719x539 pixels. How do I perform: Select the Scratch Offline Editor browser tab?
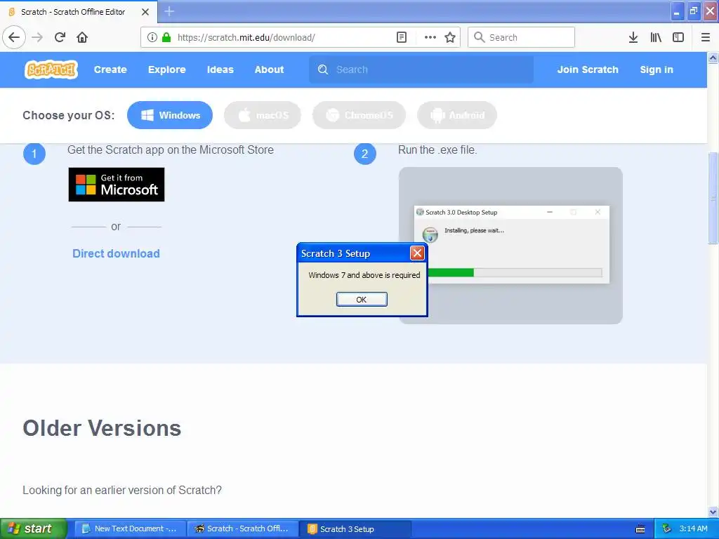coord(79,12)
